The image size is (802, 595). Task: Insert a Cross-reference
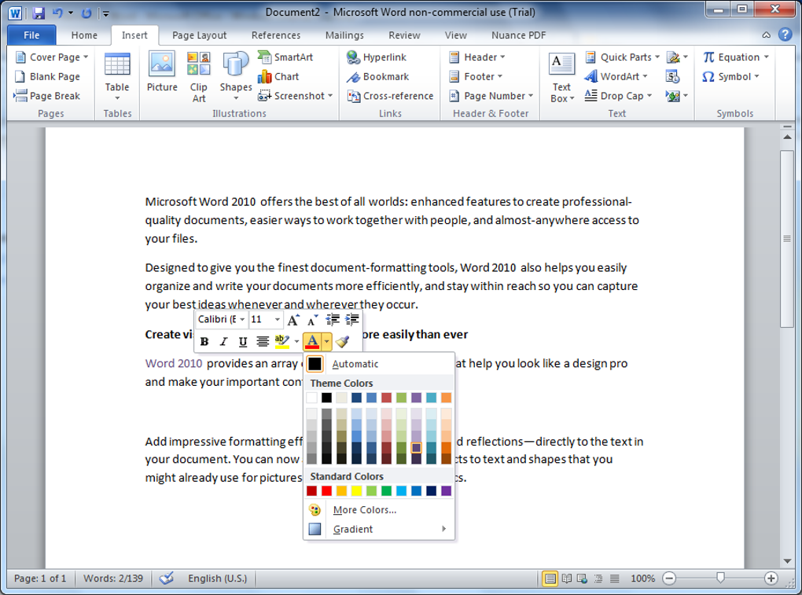pyautogui.click(x=390, y=96)
